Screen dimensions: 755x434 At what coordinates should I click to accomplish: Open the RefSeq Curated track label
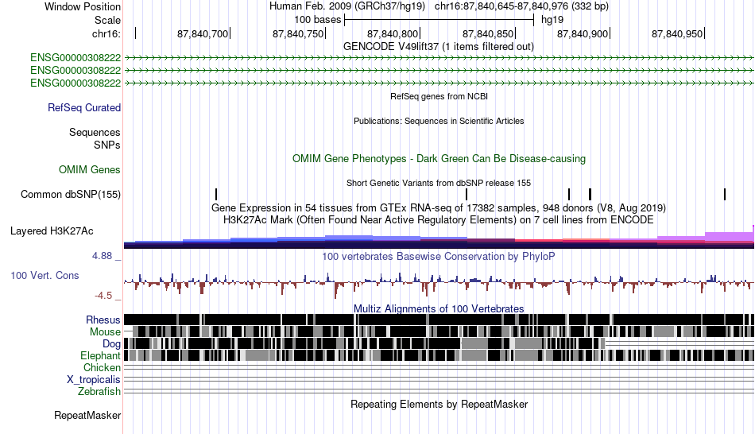[84, 108]
